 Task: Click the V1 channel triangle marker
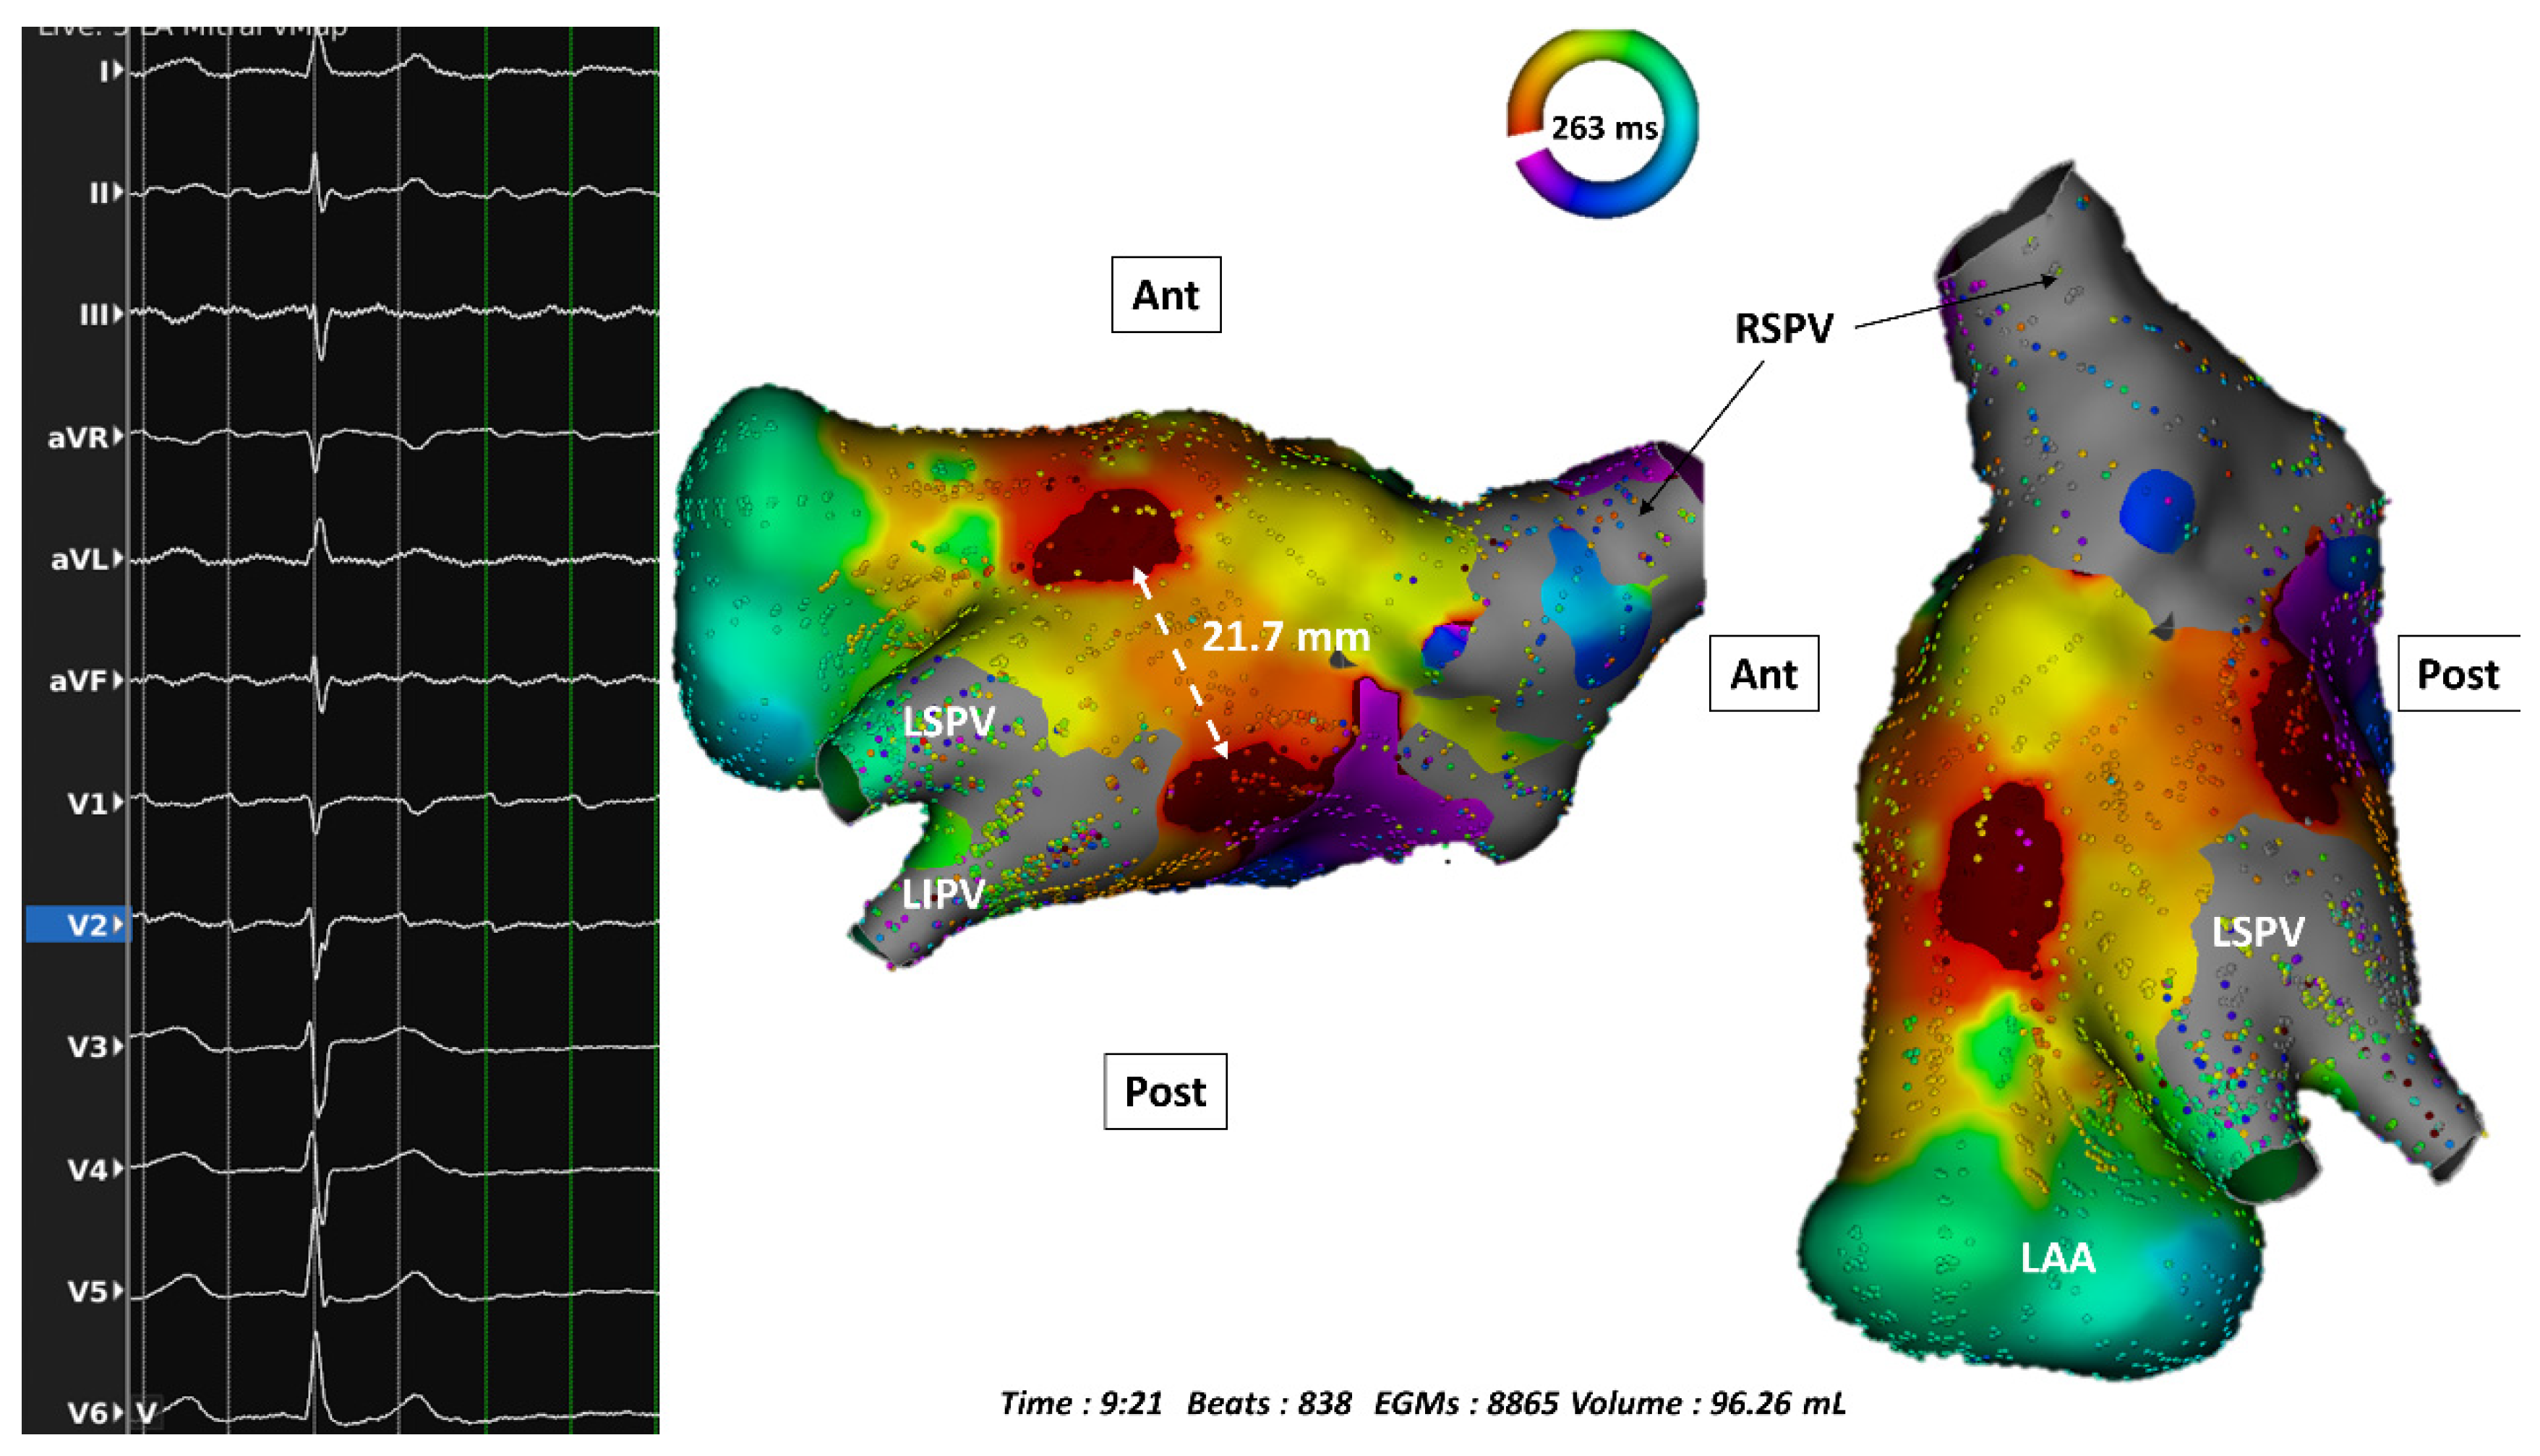coord(118,802)
